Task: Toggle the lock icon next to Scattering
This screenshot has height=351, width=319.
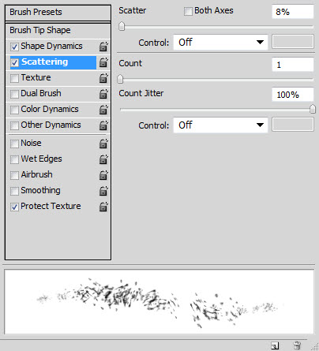Action: (x=103, y=62)
